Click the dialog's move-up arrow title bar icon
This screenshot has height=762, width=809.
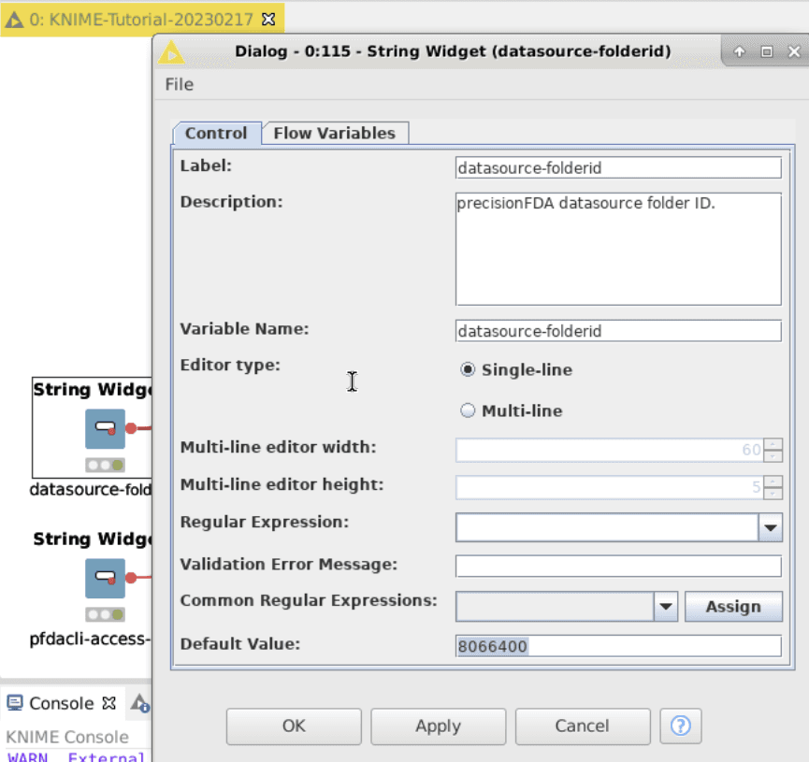click(x=740, y=51)
